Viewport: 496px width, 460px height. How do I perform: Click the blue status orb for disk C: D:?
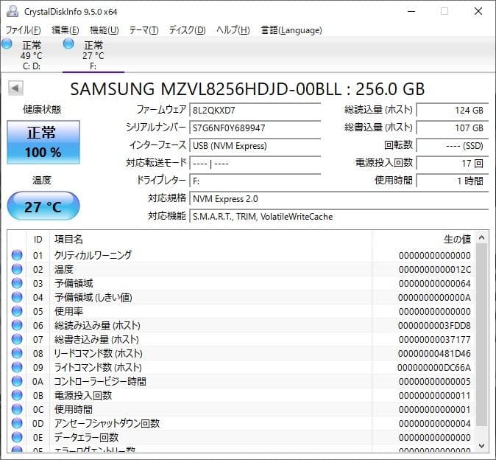[7, 43]
